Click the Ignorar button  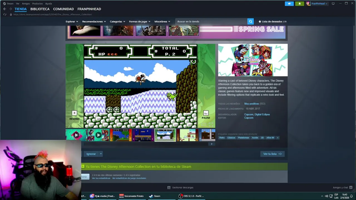91,154
